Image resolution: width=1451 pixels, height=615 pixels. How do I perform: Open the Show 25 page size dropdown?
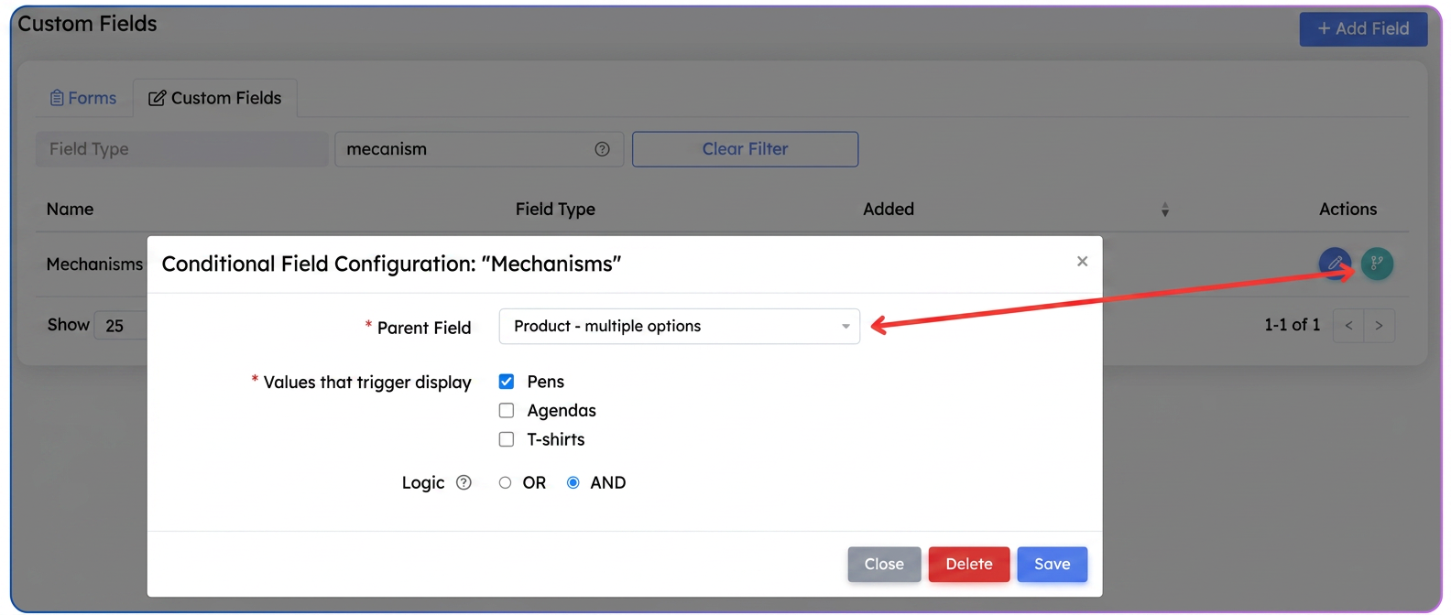click(x=121, y=326)
